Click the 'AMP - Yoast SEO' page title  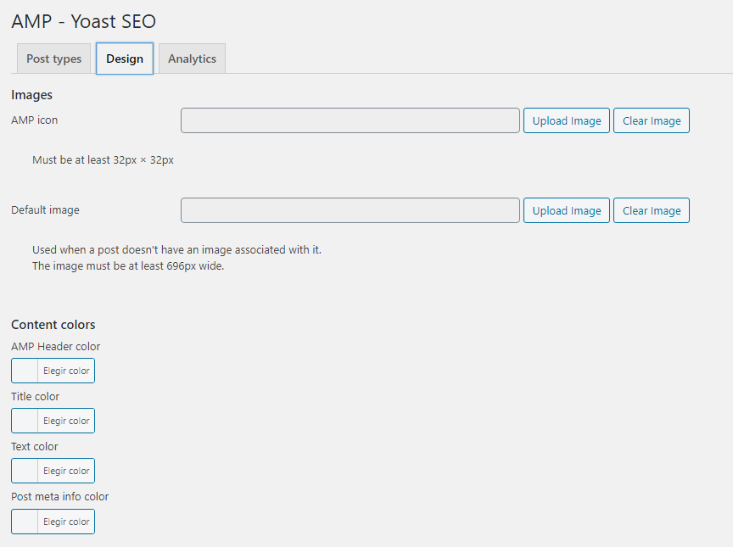pyautogui.click(x=84, y=21)
